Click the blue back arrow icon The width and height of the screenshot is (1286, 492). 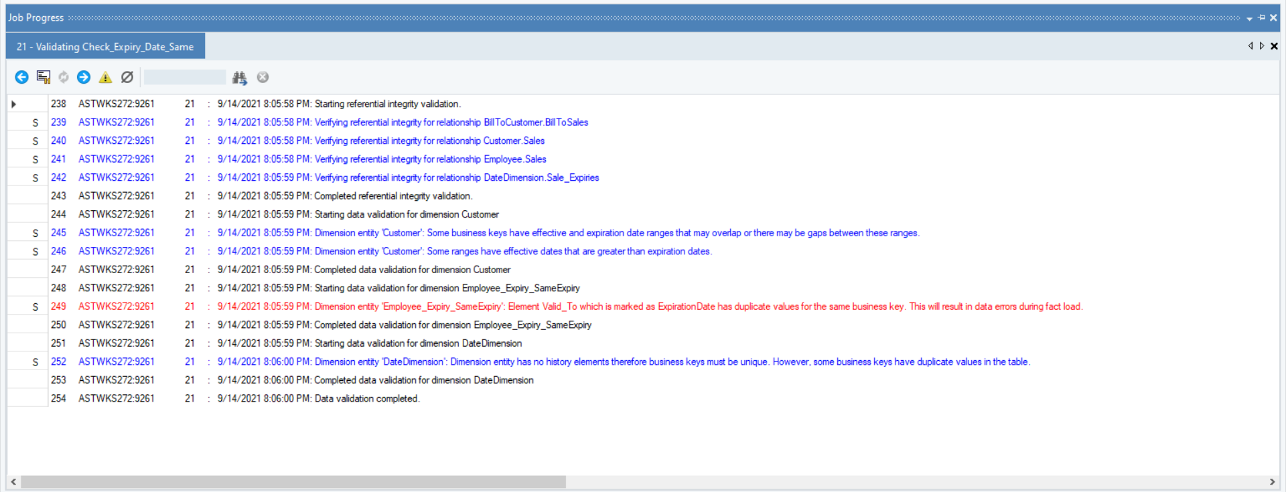point(21,77)
